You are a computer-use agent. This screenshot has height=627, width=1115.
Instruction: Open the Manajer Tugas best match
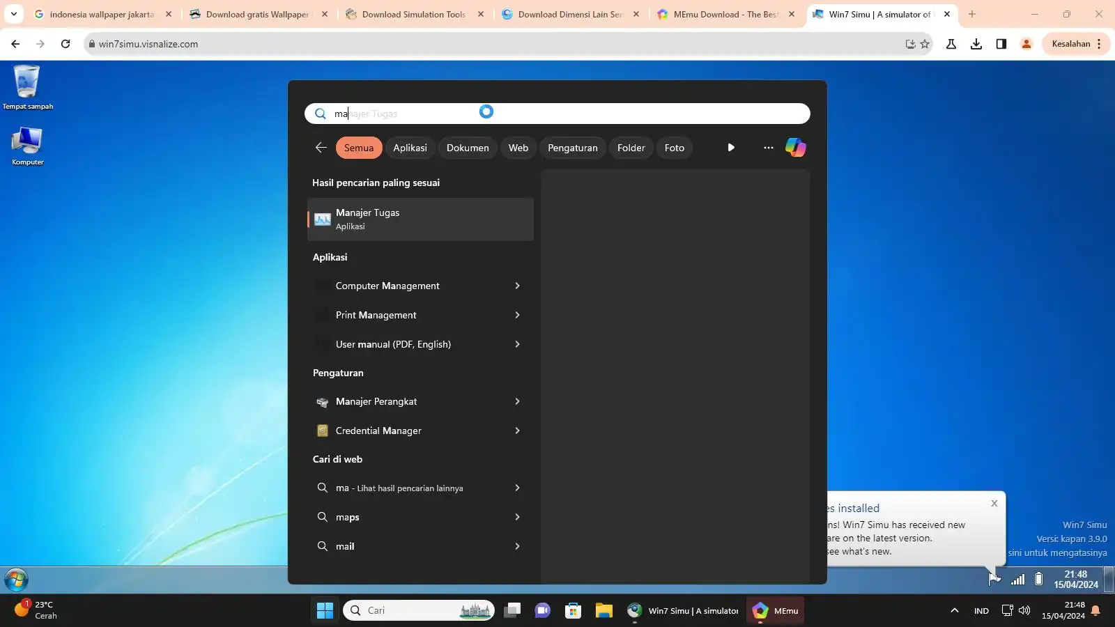(420, 219)
